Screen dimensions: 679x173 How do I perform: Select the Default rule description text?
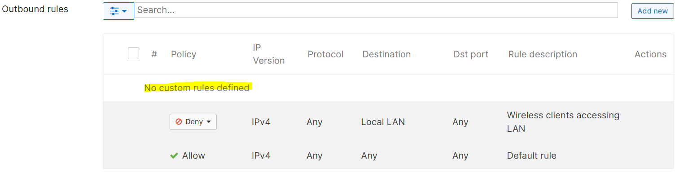[x=531, y=156]
